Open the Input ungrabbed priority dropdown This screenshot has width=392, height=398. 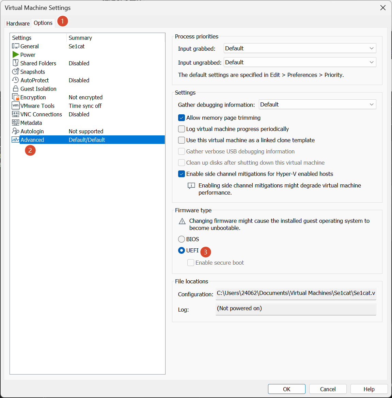[x=300, y=62]
